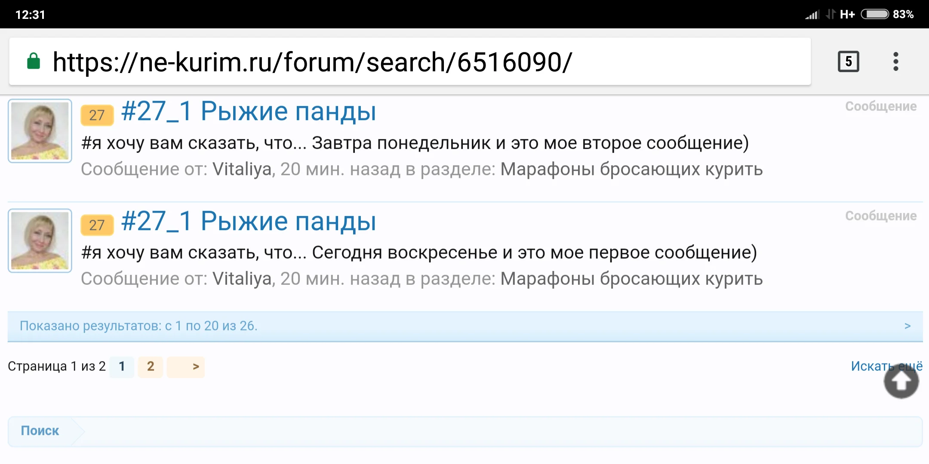Open the second '#27_1 Рыжие панды' thread link

coord(249,221)
